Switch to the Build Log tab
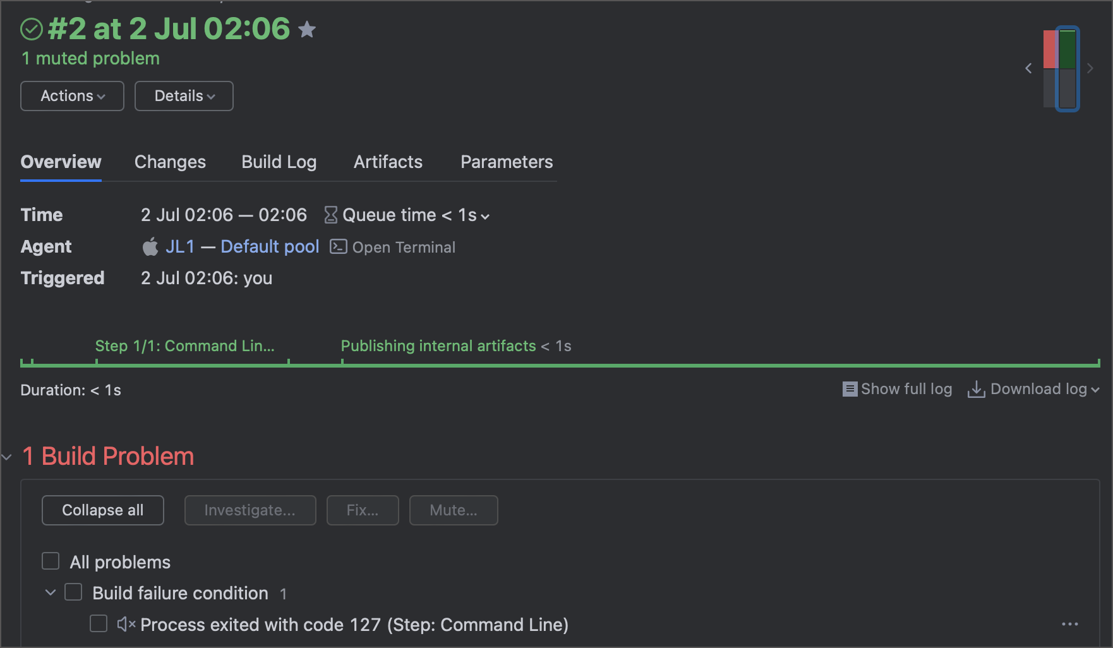 279,162
